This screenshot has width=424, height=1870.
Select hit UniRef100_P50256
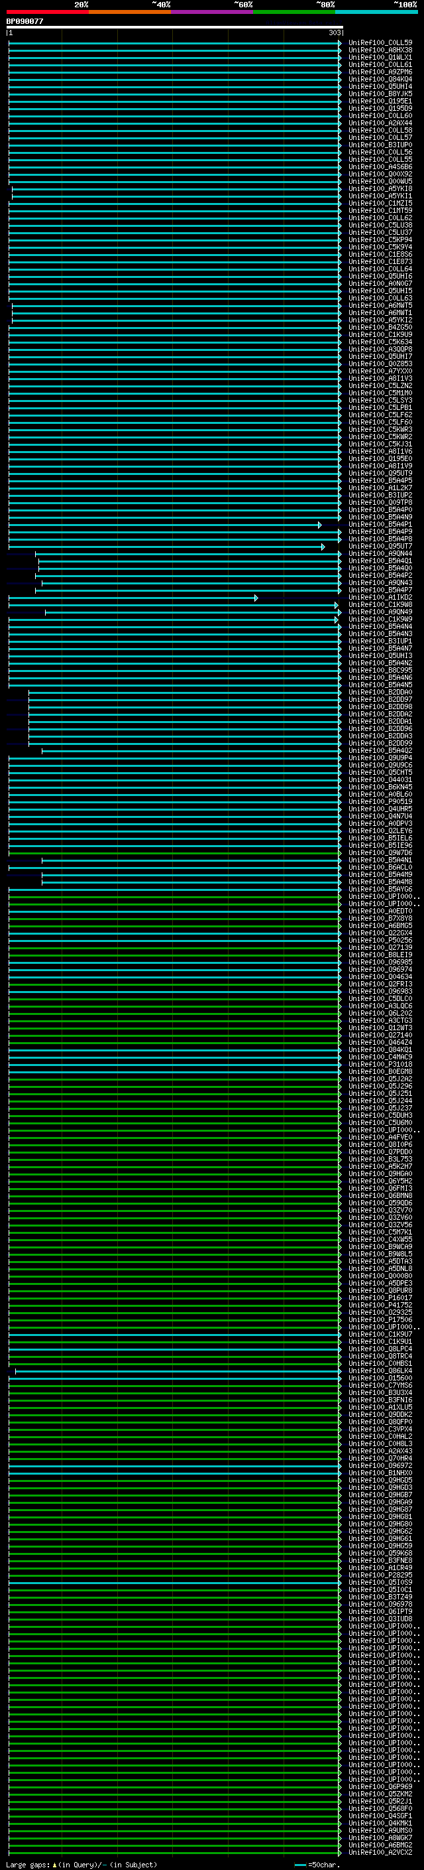(380, 940)
